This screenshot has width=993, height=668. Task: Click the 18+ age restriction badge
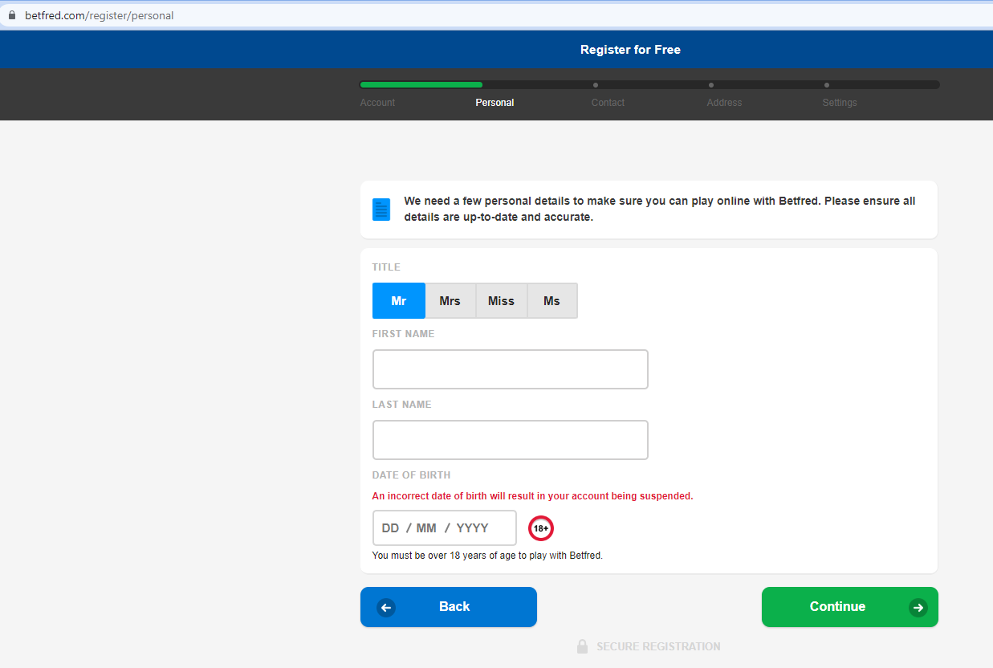(x=541, y=528)
